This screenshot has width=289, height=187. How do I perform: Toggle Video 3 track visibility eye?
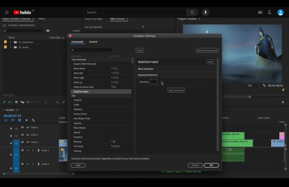click(28, 127)
